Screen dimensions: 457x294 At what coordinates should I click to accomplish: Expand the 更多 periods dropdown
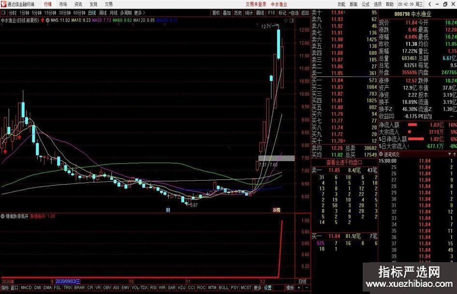[140, 13]
